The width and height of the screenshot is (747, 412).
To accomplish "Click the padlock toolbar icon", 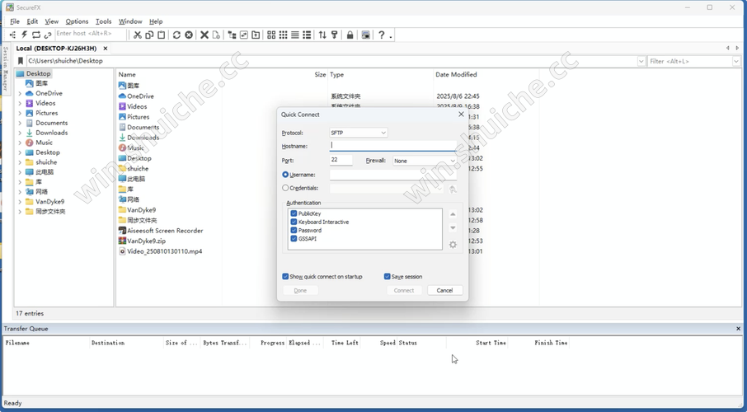I will pos(350,35).
